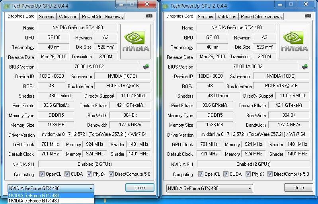This screenshot has width=318, height=204.
Task: Switch to Validation tab in left window
Action: [68, 17]
